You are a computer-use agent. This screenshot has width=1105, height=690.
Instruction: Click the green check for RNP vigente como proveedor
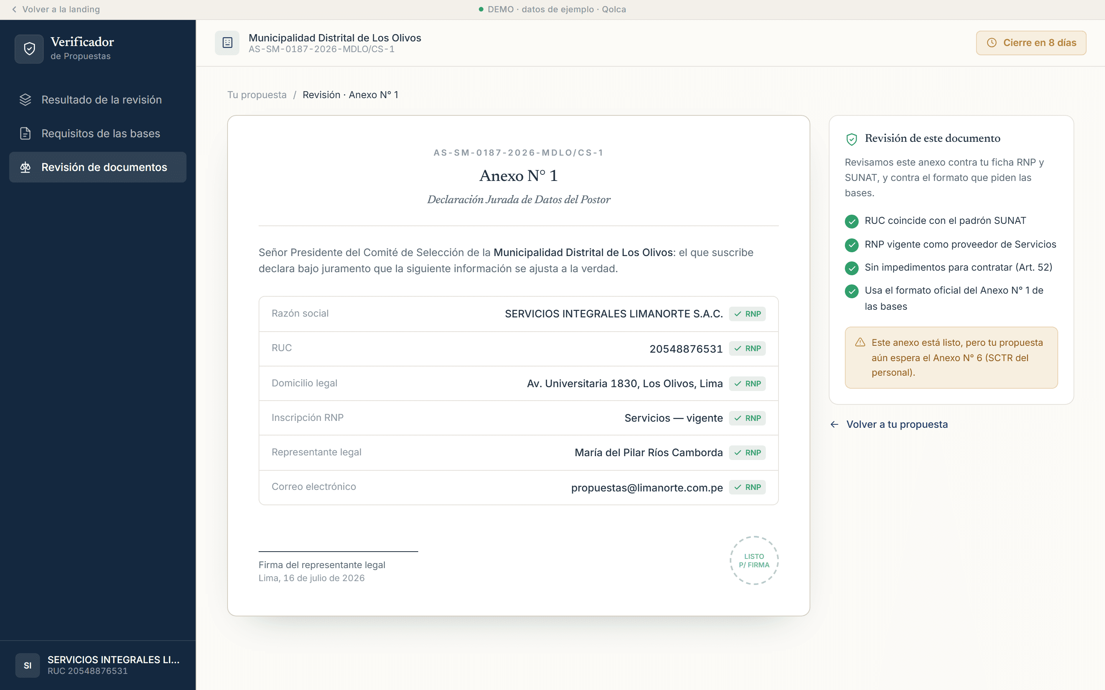click(852, 245)
